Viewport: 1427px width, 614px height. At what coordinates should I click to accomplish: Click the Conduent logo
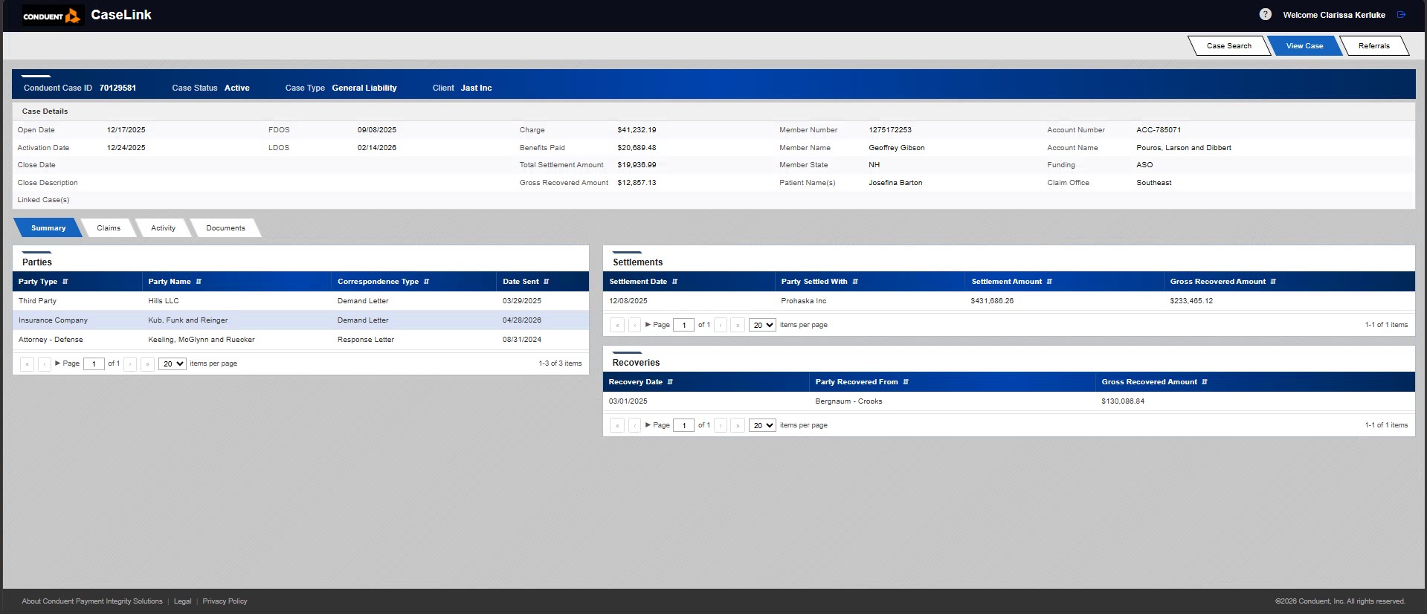[52, 16]
